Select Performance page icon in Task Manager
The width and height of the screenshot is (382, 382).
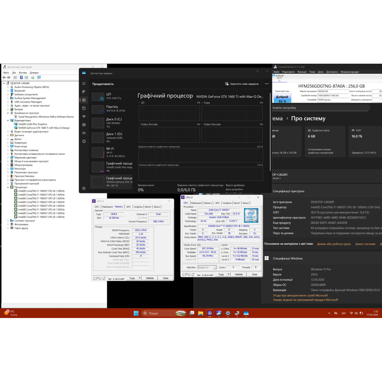coord(84,100)
